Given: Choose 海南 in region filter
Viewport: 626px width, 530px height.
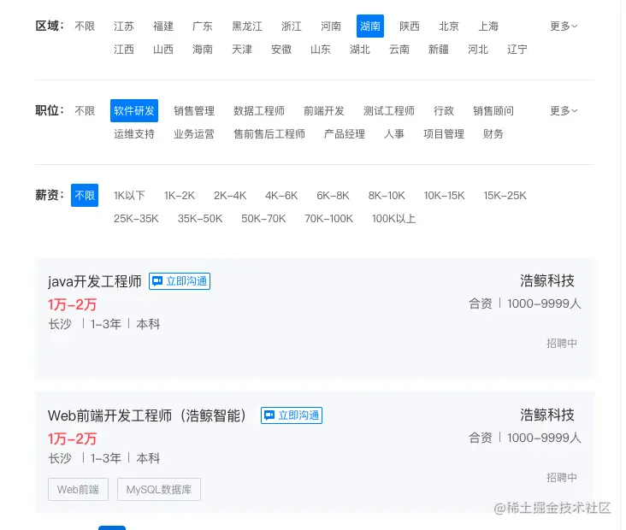Looking at the screenshot, I should click(203, 50).
